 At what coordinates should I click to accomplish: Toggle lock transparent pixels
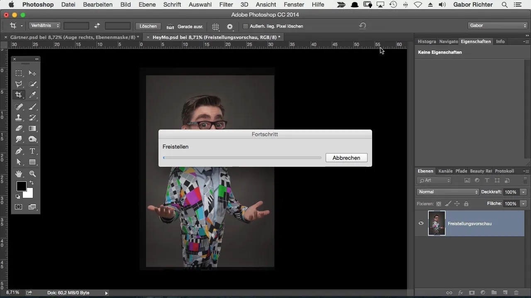(438, 204)
